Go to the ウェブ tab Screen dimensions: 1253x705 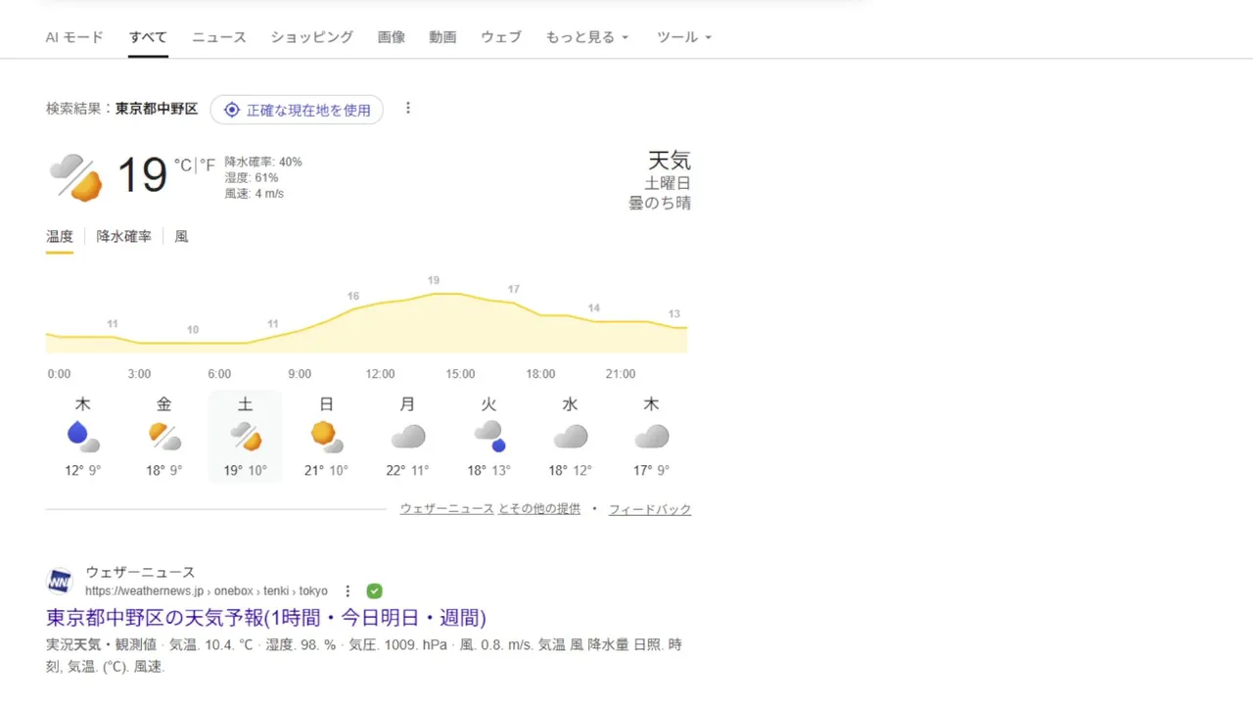(x=501, y=37)
